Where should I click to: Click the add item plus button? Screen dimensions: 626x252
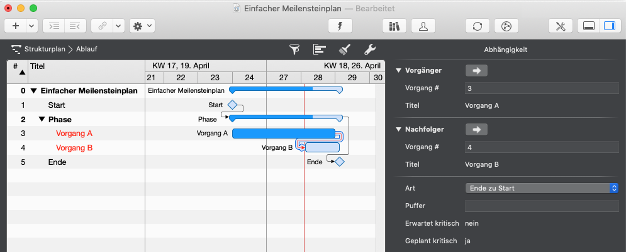[x=15, y=26]
